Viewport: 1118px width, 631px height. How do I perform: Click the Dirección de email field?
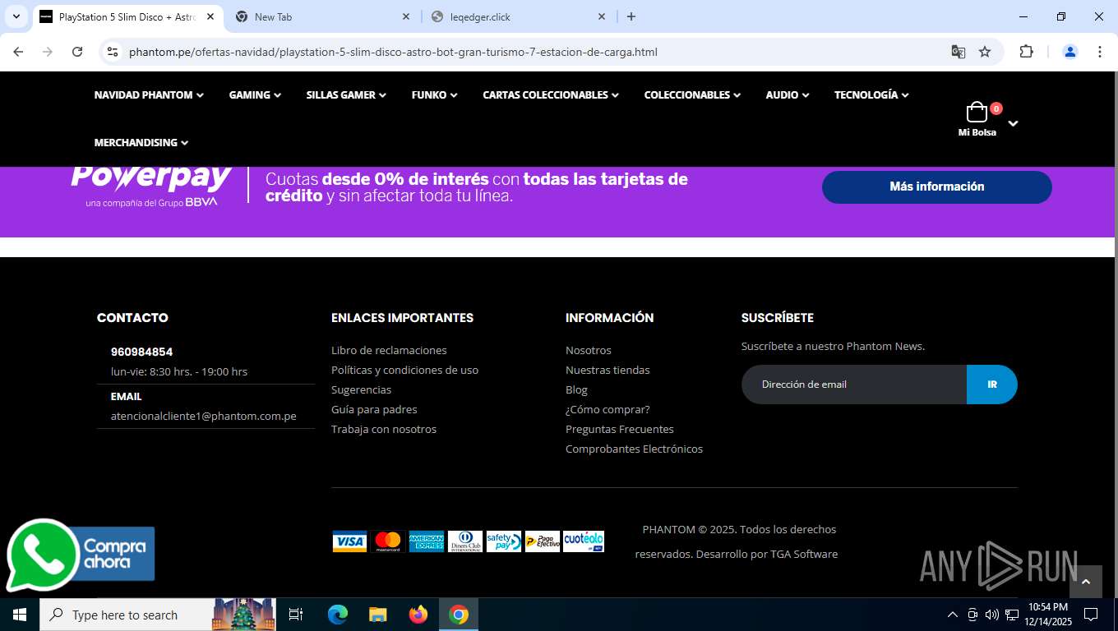pos(854,385)
